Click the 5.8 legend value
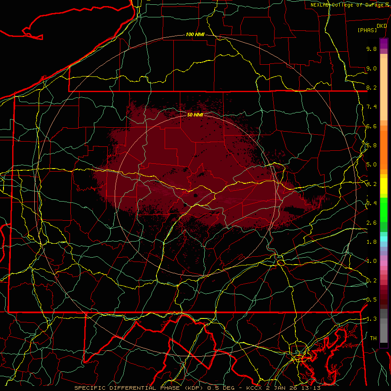Screen dimensions: 391x391 [371, 146]
